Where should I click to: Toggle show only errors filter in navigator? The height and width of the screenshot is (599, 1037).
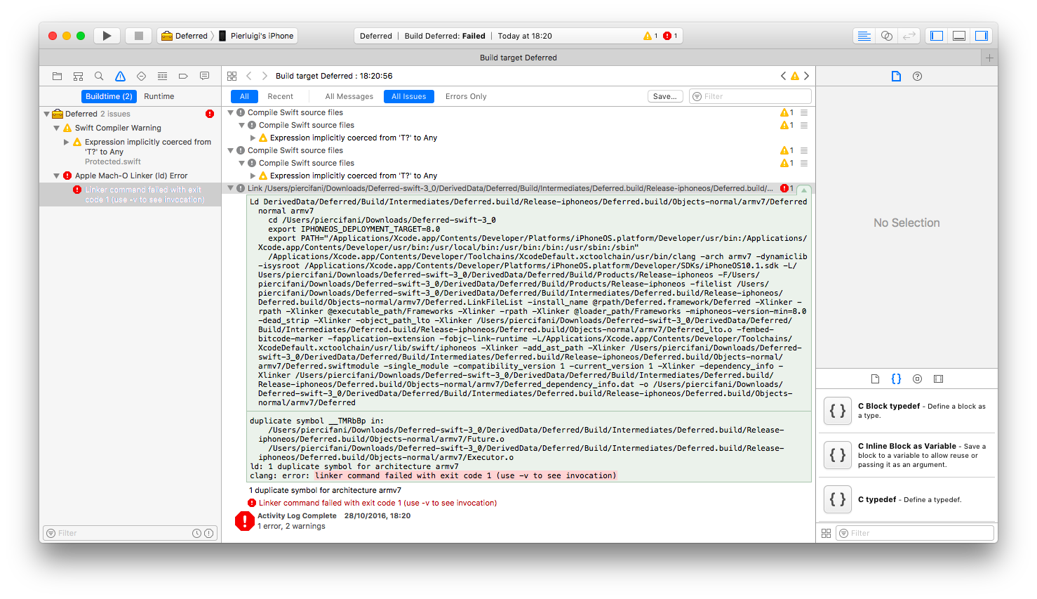pyautogui.click(x=208, y=533)
